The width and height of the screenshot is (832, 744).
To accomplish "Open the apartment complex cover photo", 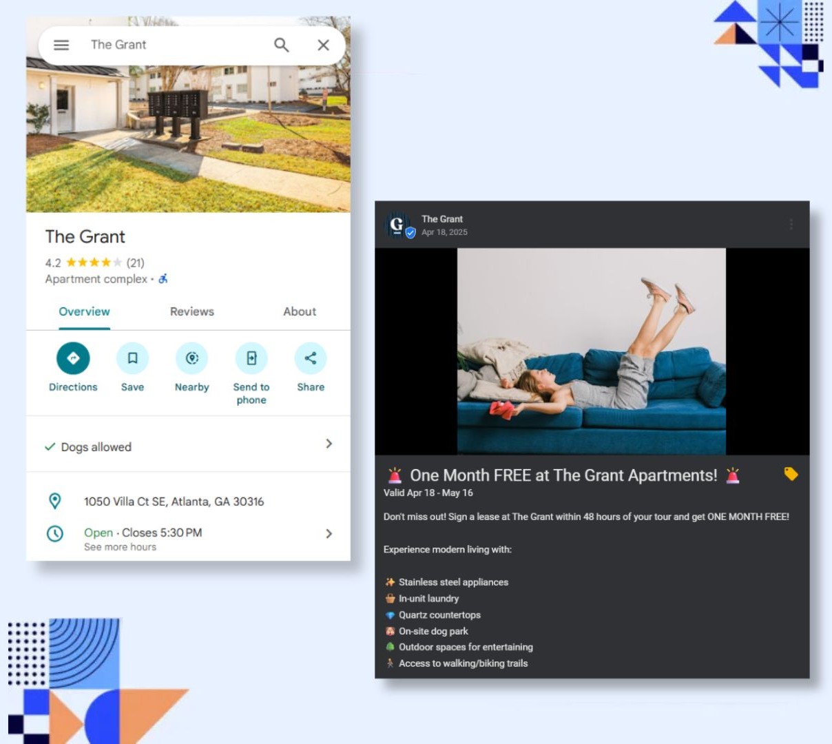I will 188,138.
